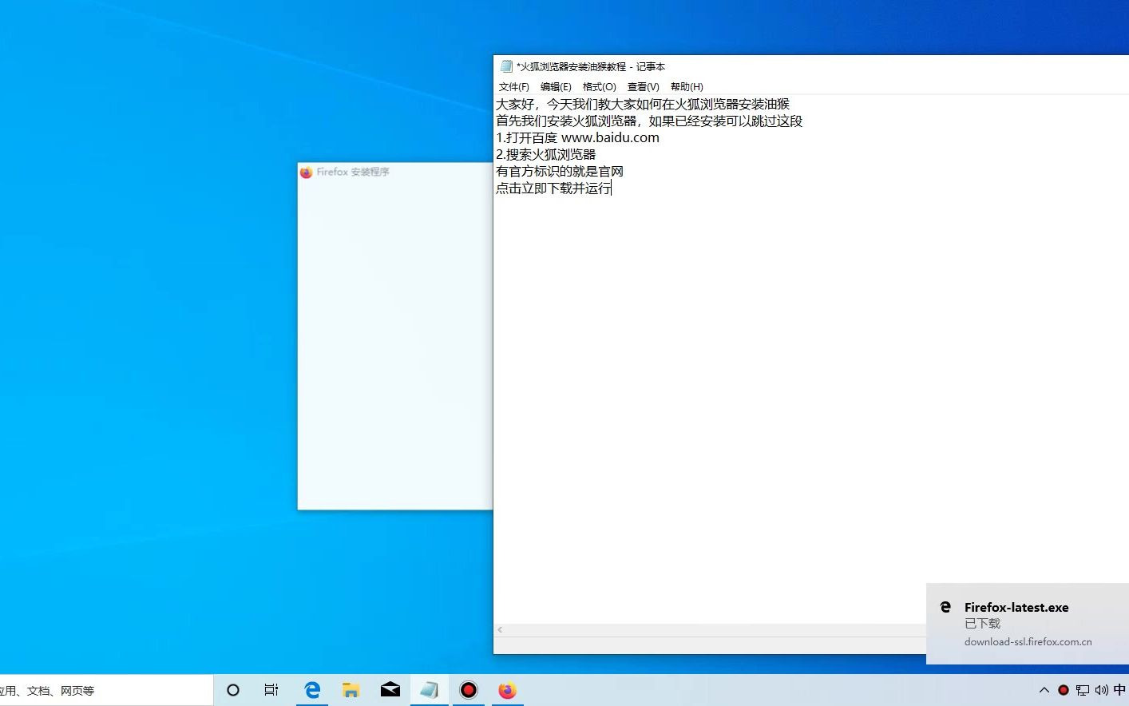Click the Notepad icon in the title bar

[x=506, y=66]
